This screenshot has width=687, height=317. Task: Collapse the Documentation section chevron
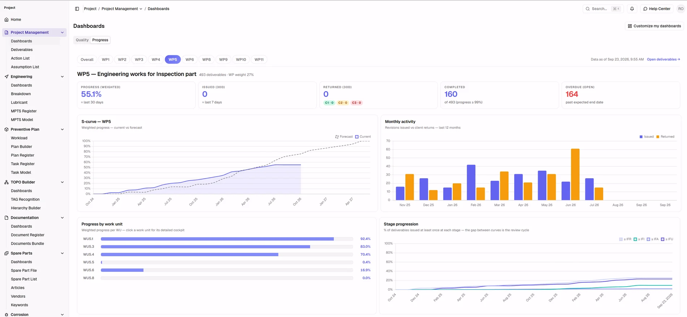click(62, 218)
